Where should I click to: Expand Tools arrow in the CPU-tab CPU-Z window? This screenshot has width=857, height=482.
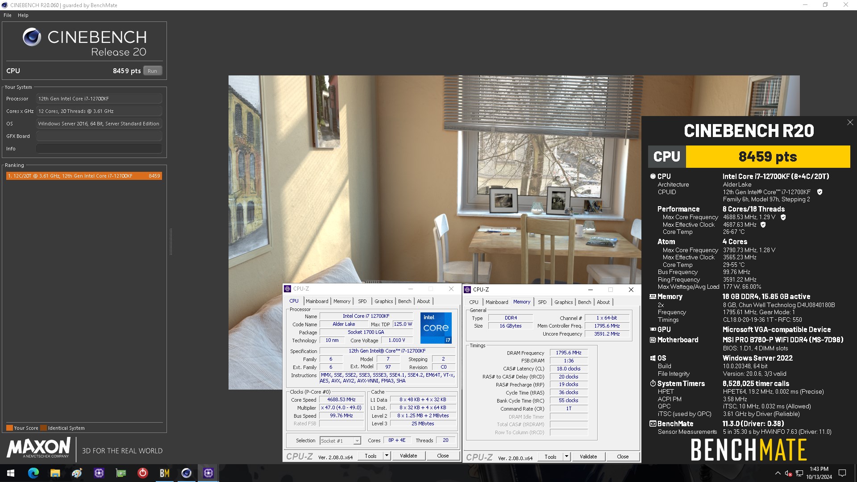[x=387, y=456]
